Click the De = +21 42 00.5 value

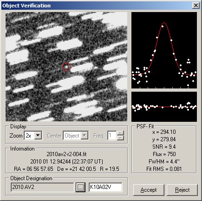tap(77, 169)
